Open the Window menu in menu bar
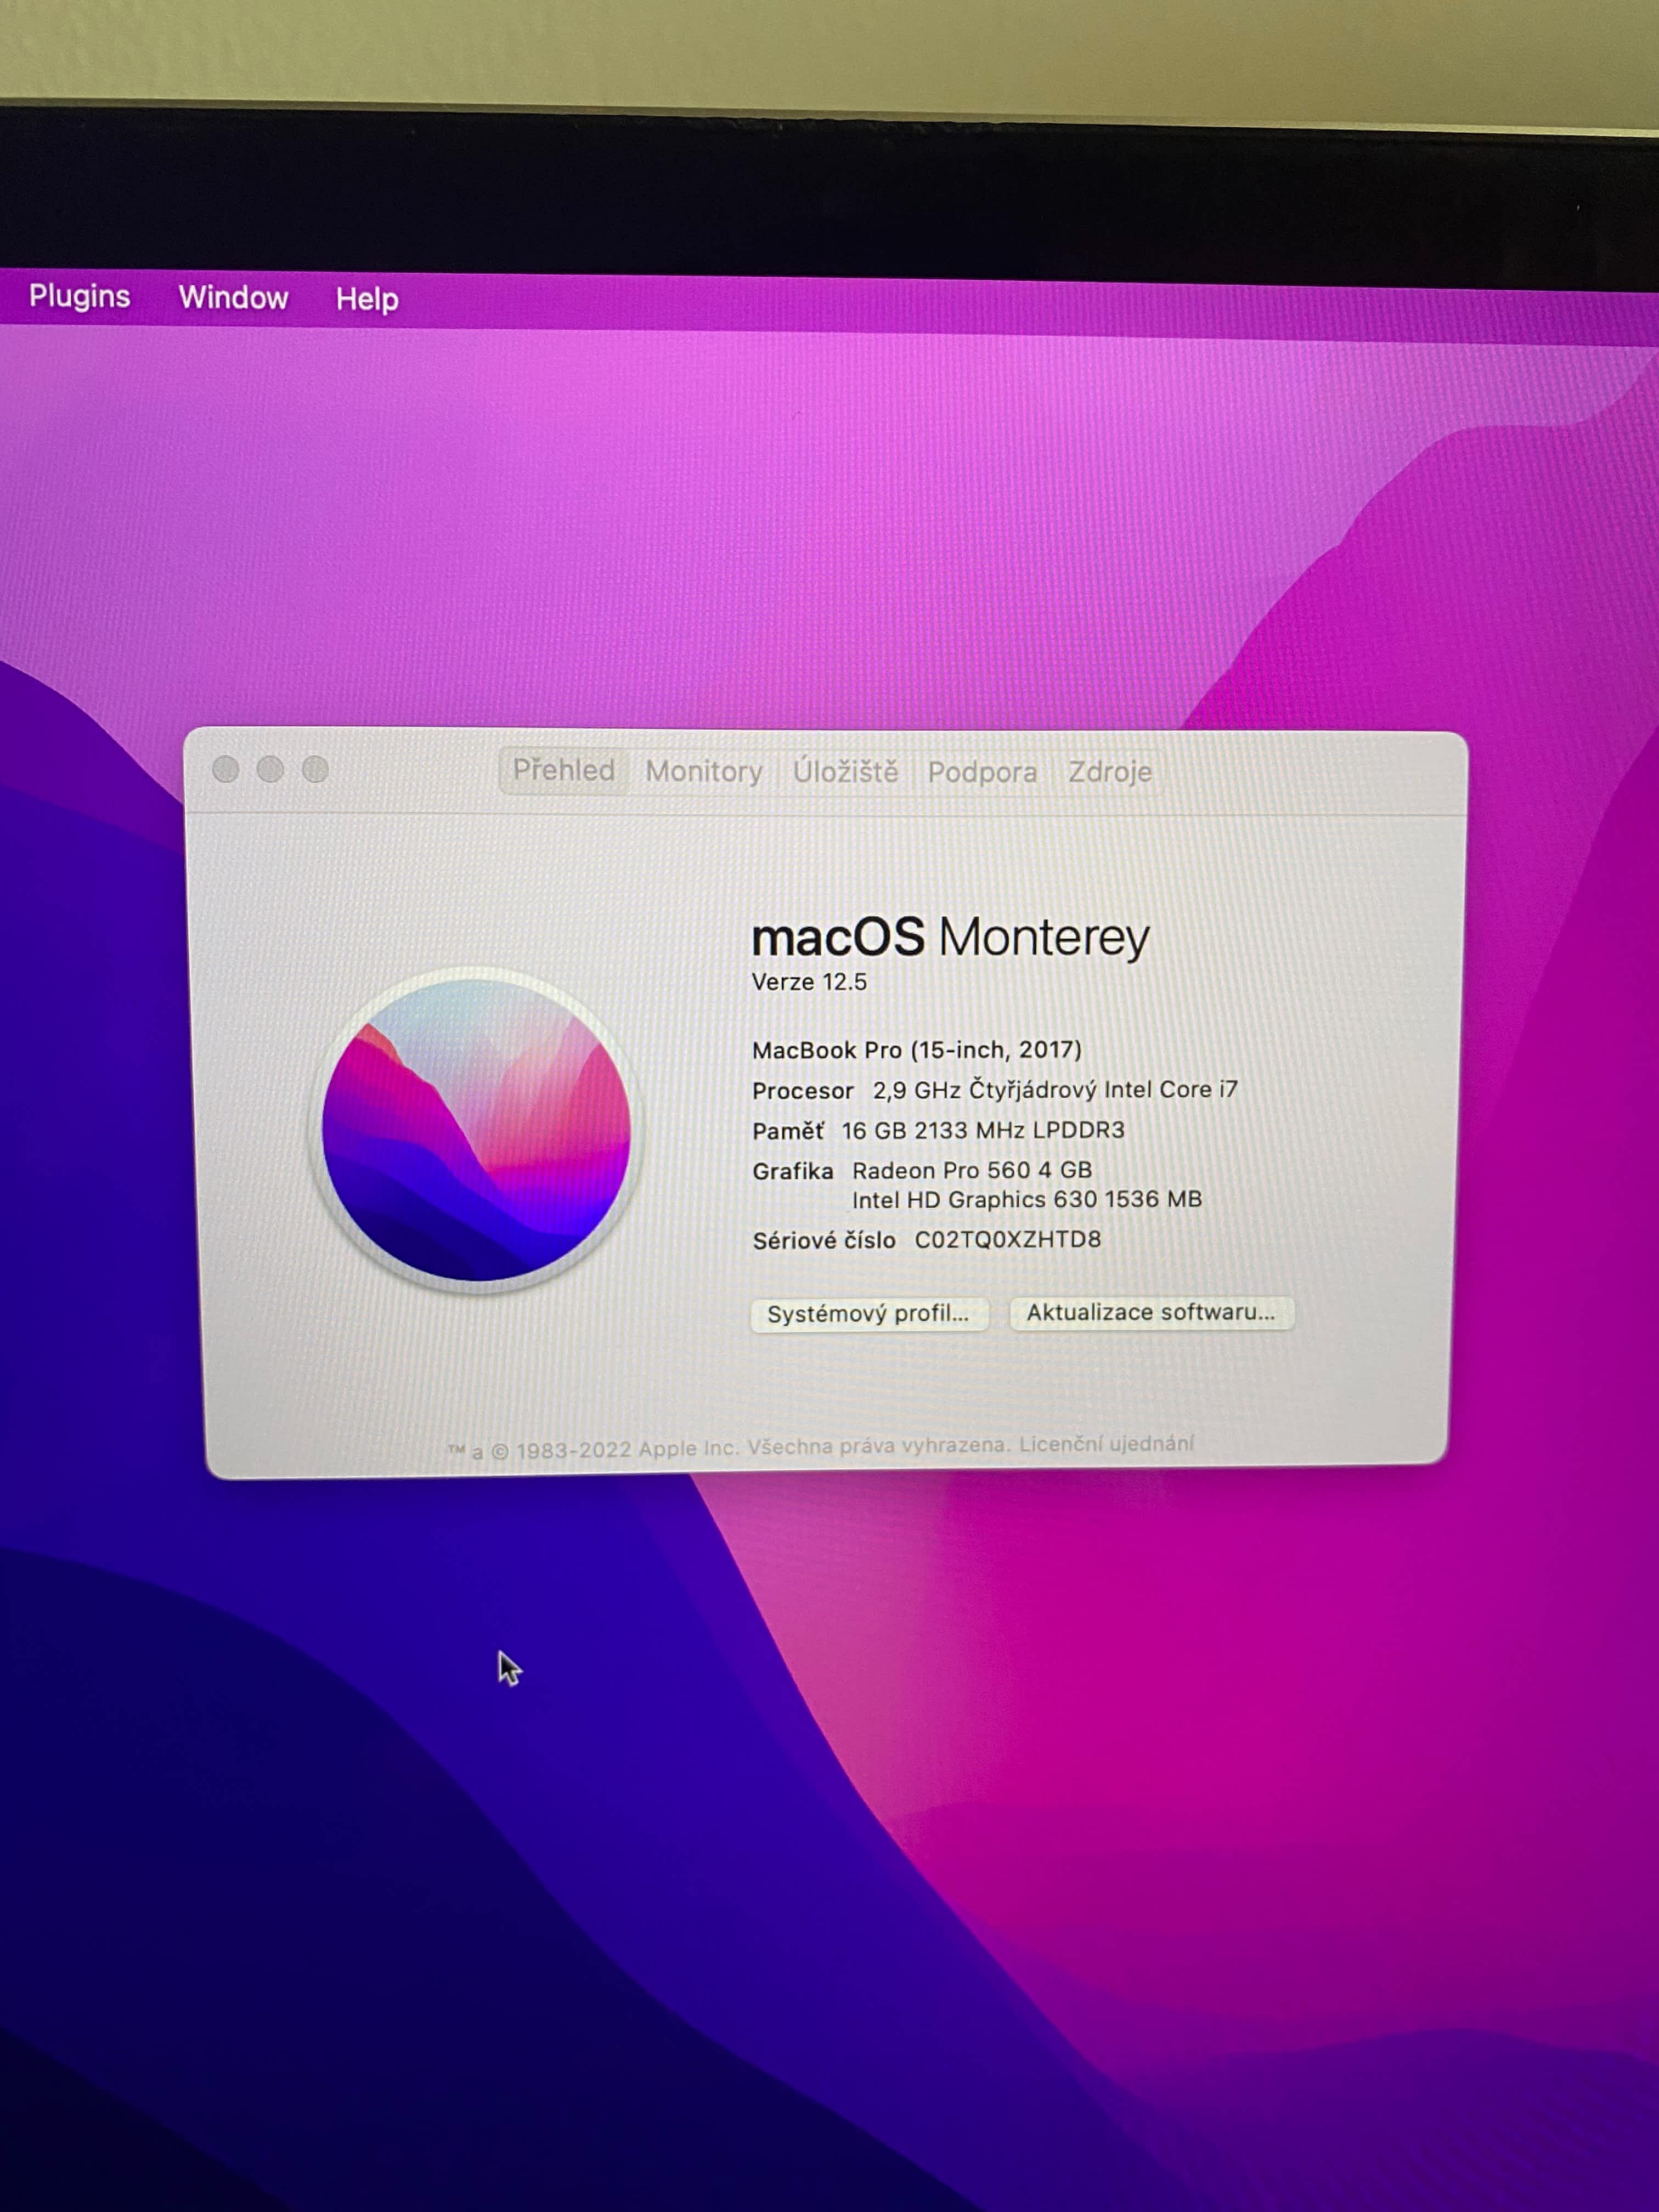Viewport: 1659px width, 2212px height. (233, 298)
